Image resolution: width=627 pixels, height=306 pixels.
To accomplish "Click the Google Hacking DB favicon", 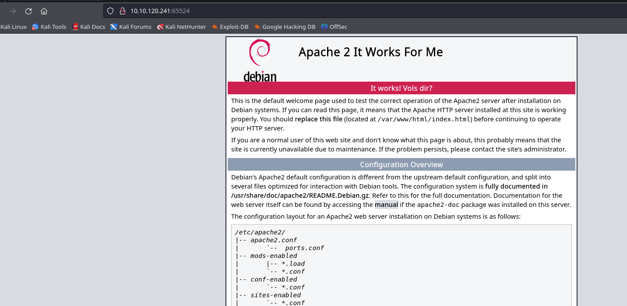I will pyautogui.click(x=257, y=27).
